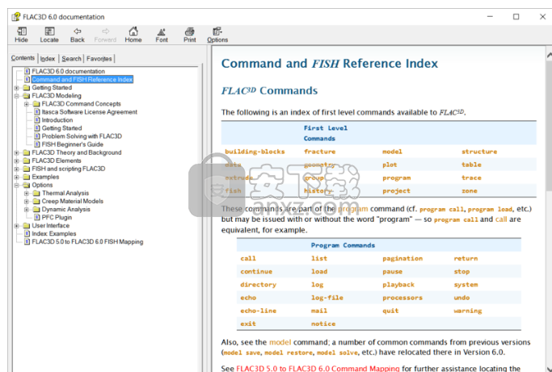This screenshot has height=372, width=552.
Task: Click the Font toolbar icon
Action: [162, 35]
